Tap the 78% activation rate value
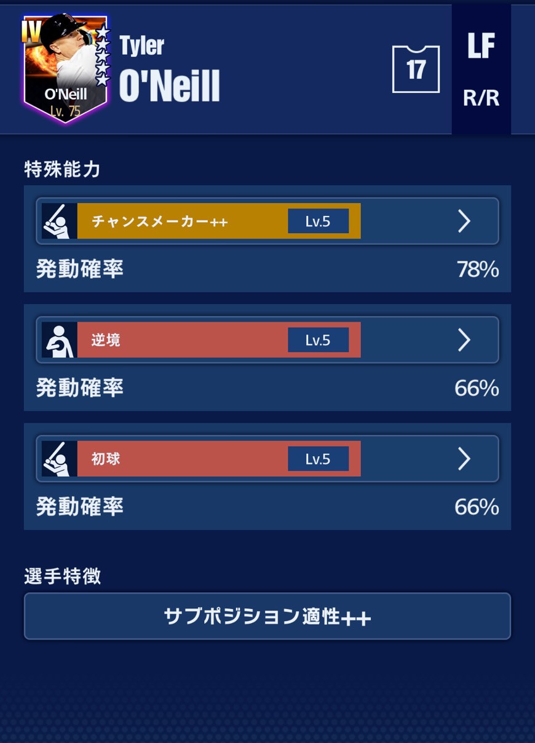 [x=477, y=269]
